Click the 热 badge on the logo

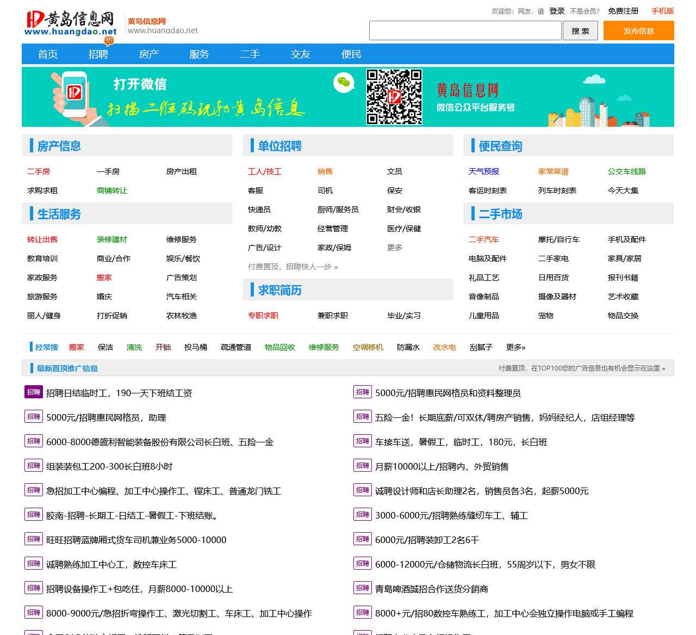(108, 39)
